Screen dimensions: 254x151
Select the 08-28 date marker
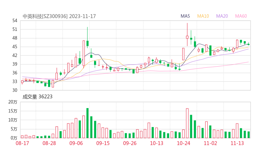pyautogui.click(x=49, y=143)
